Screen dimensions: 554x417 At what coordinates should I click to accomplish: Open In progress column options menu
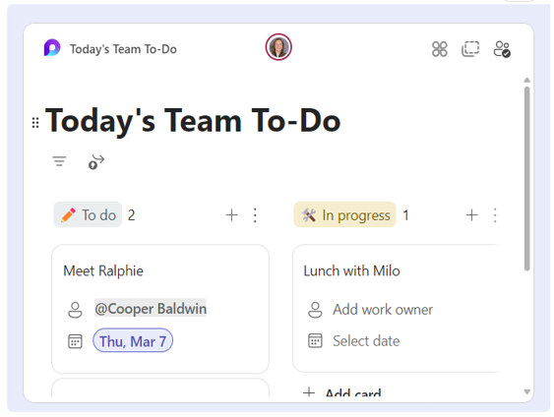[495, 215]
